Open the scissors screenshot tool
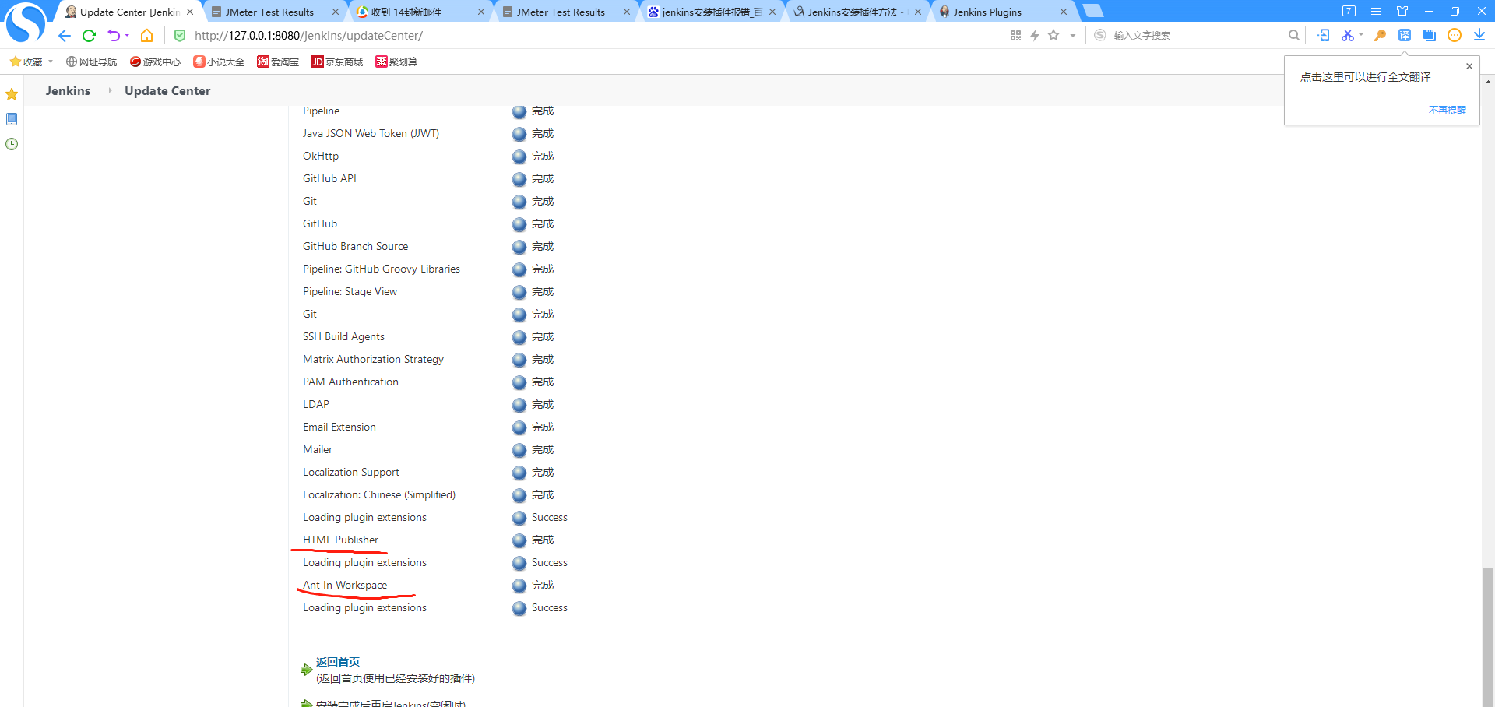 coord(1347,35)
